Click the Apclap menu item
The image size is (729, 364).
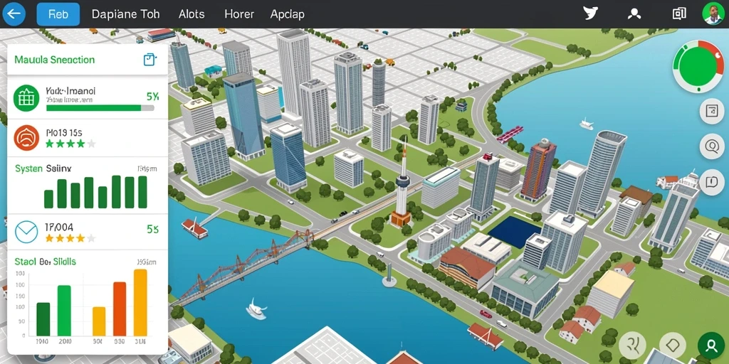pyautogui.click(x=288, y=14)
